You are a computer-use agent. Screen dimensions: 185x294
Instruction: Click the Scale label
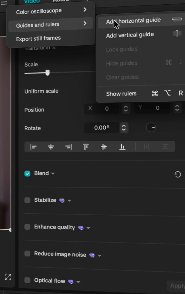(31, 65)
